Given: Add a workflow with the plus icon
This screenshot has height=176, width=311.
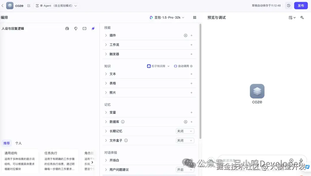Looking at the screenshot, I should point(191,45).
